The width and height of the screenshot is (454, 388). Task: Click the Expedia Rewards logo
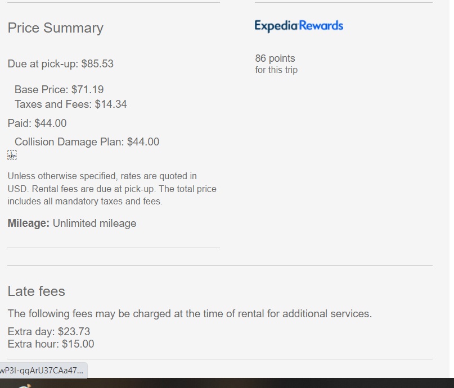[298, 26]
